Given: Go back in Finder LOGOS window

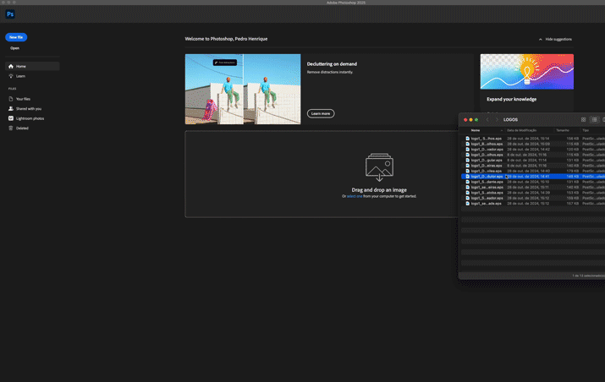Looking at the screenshot, I should pos(487,120).
